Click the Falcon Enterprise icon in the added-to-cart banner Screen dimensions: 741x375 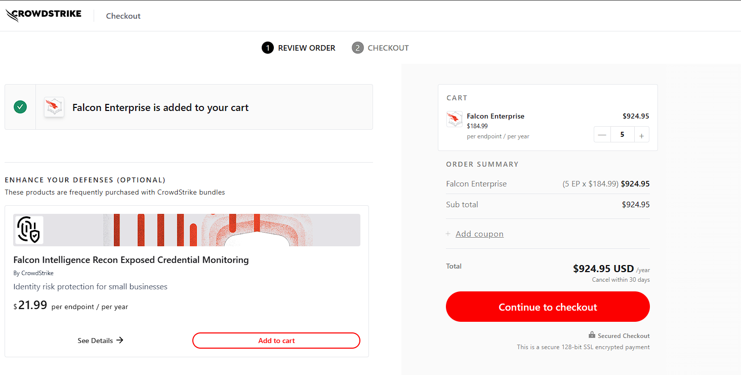(x=54, y=107)
